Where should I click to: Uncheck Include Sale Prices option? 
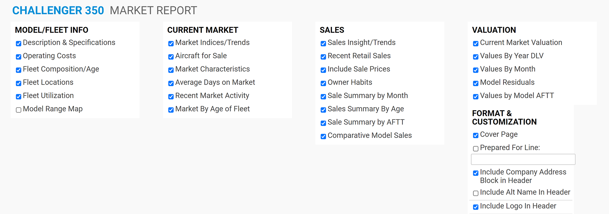tap(323, 70)
